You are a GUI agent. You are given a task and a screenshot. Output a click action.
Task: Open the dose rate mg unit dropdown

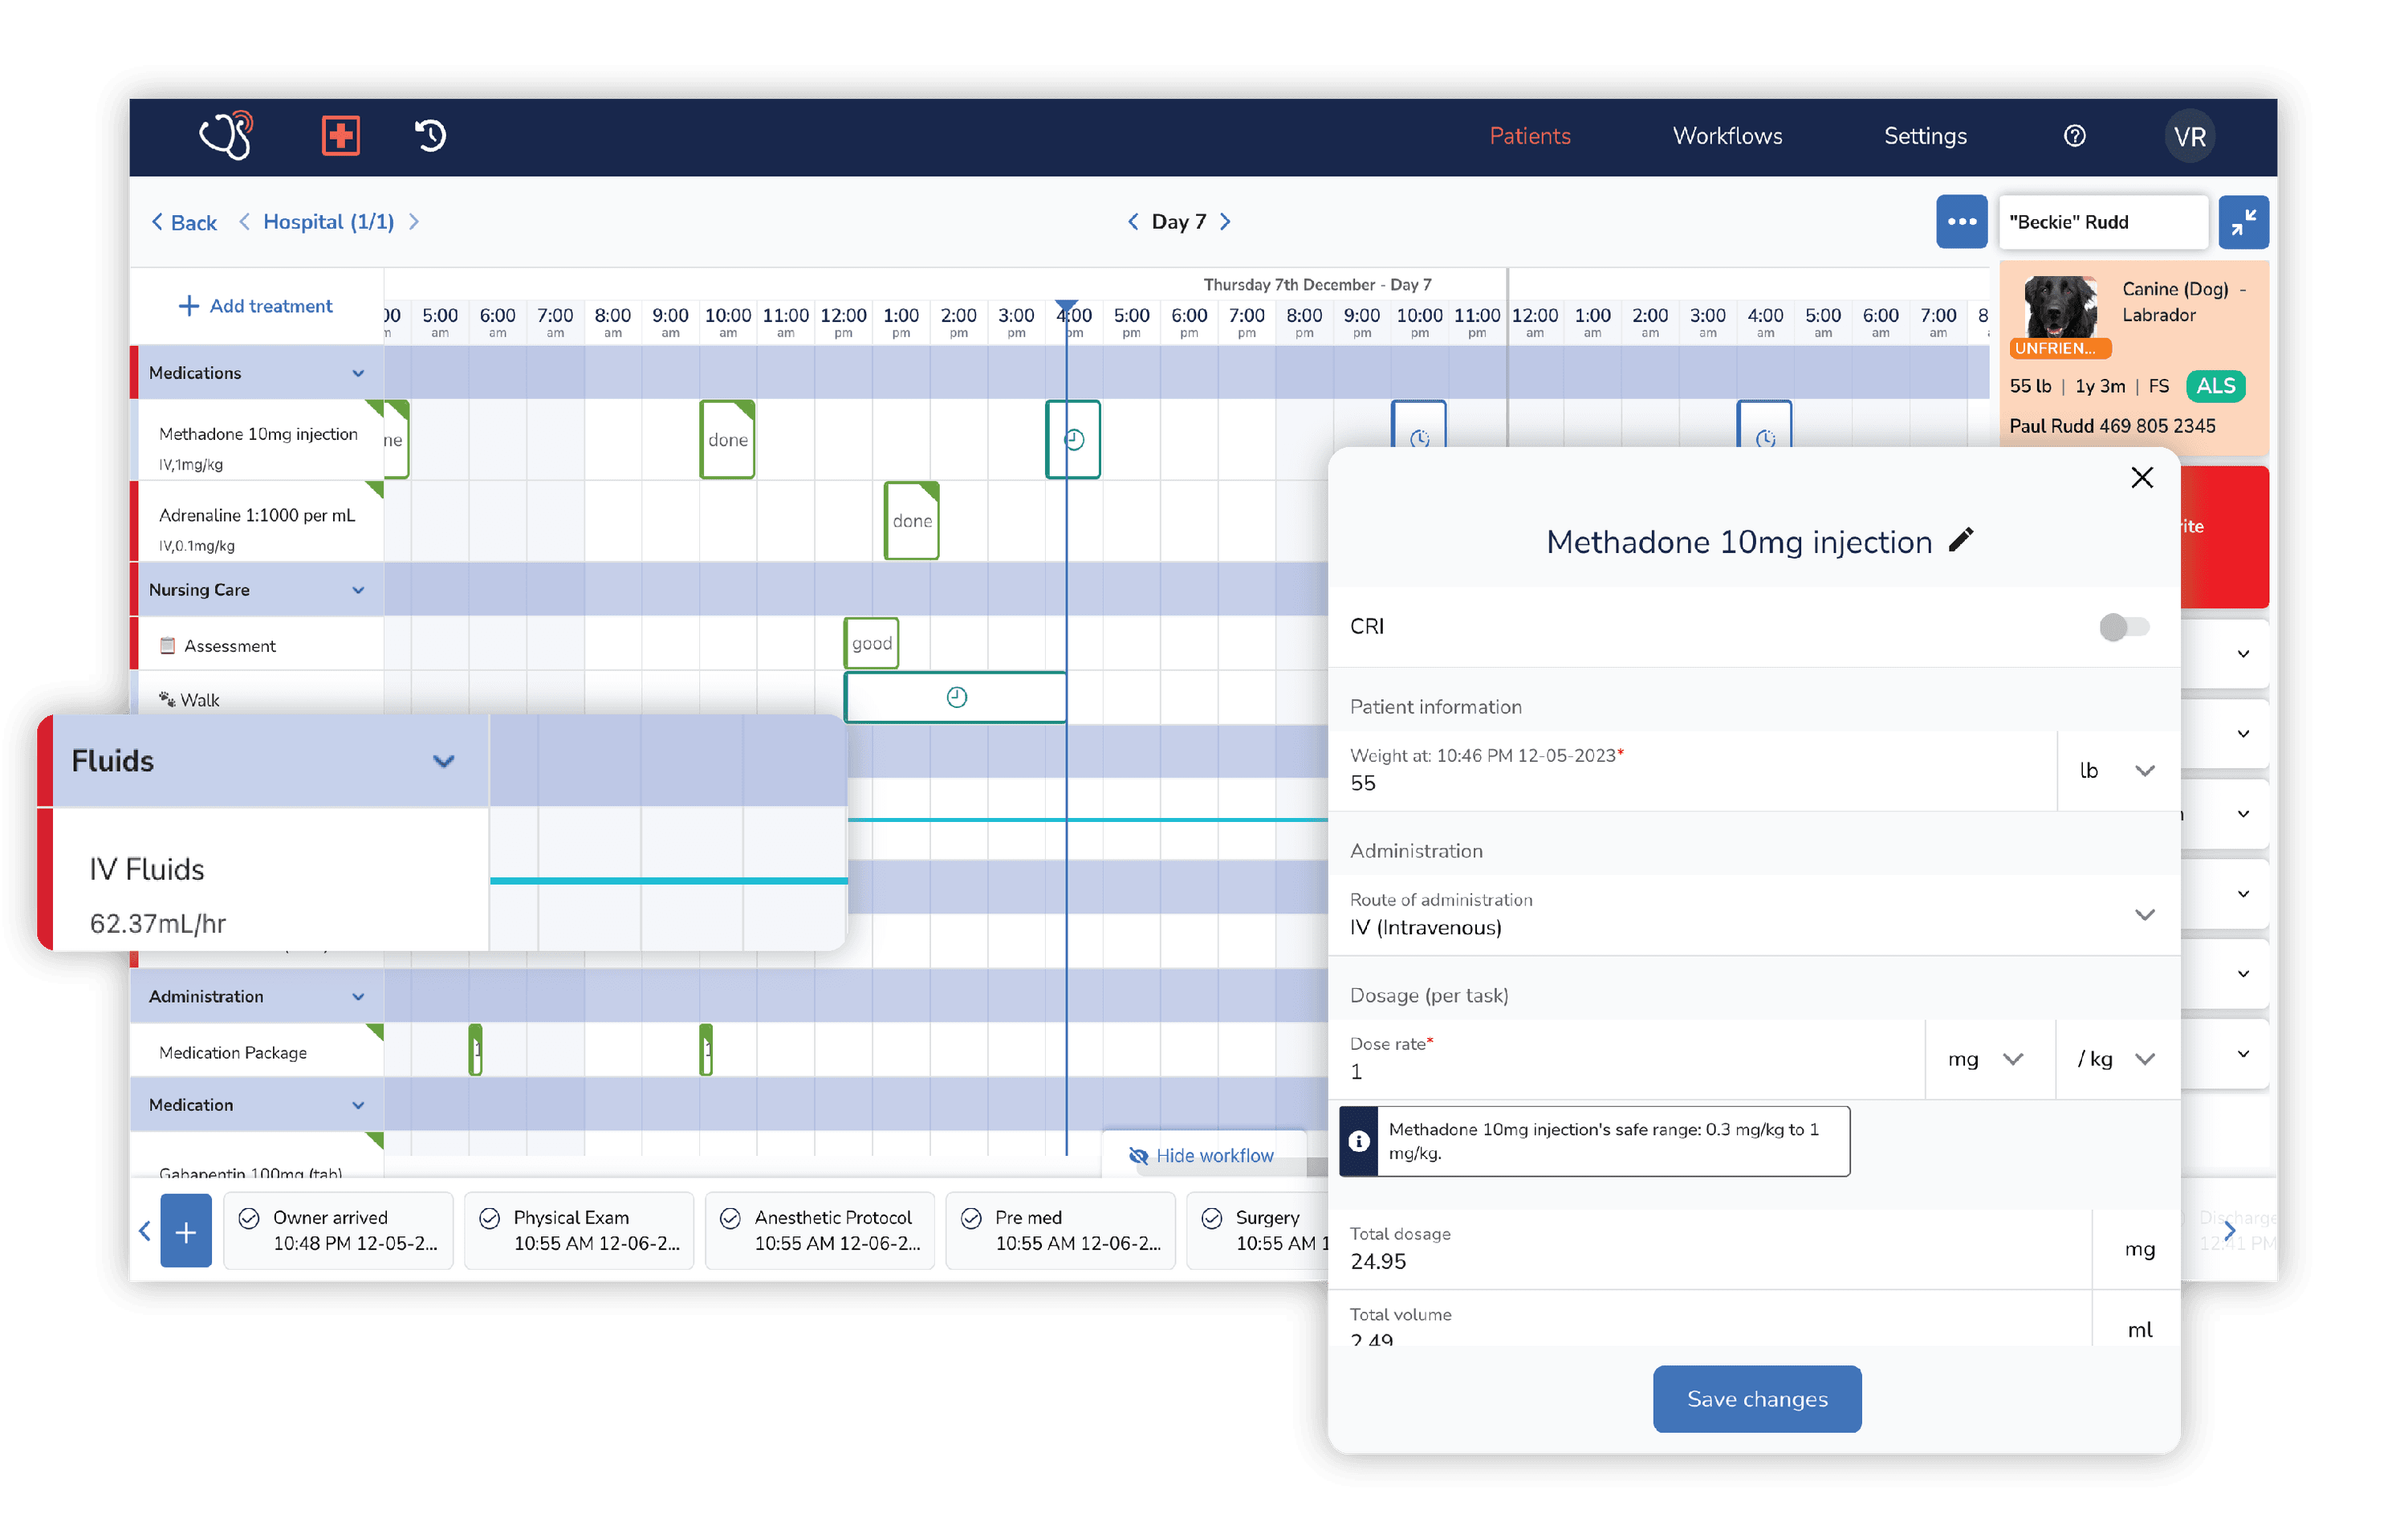(1988, 1060)
